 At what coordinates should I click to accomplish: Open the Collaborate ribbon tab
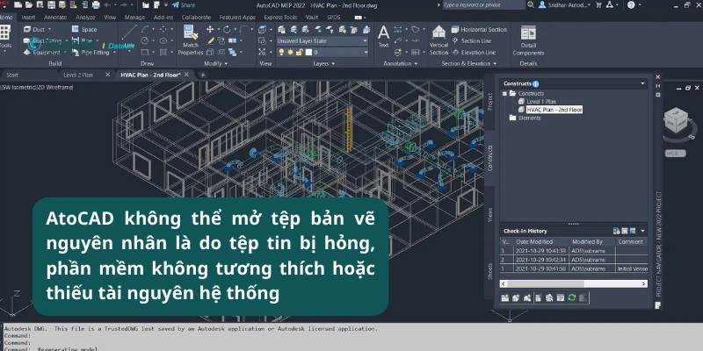(x=196, y=18)
